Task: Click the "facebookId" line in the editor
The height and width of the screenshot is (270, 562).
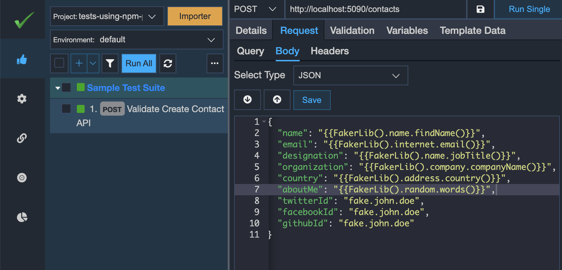Action: coord(353,212)
